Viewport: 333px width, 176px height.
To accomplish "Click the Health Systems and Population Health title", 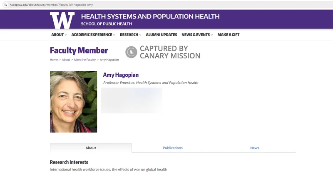I will tap(150, 16).
